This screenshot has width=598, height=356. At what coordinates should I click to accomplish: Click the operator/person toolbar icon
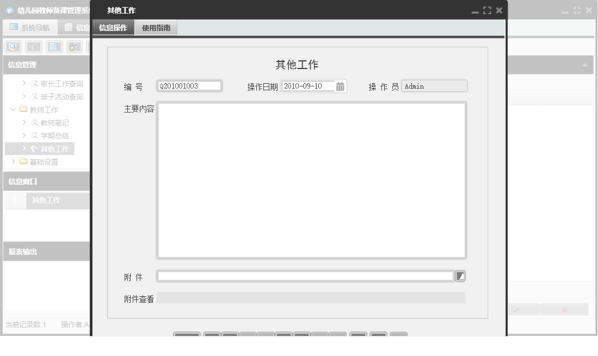pos(74,46)
